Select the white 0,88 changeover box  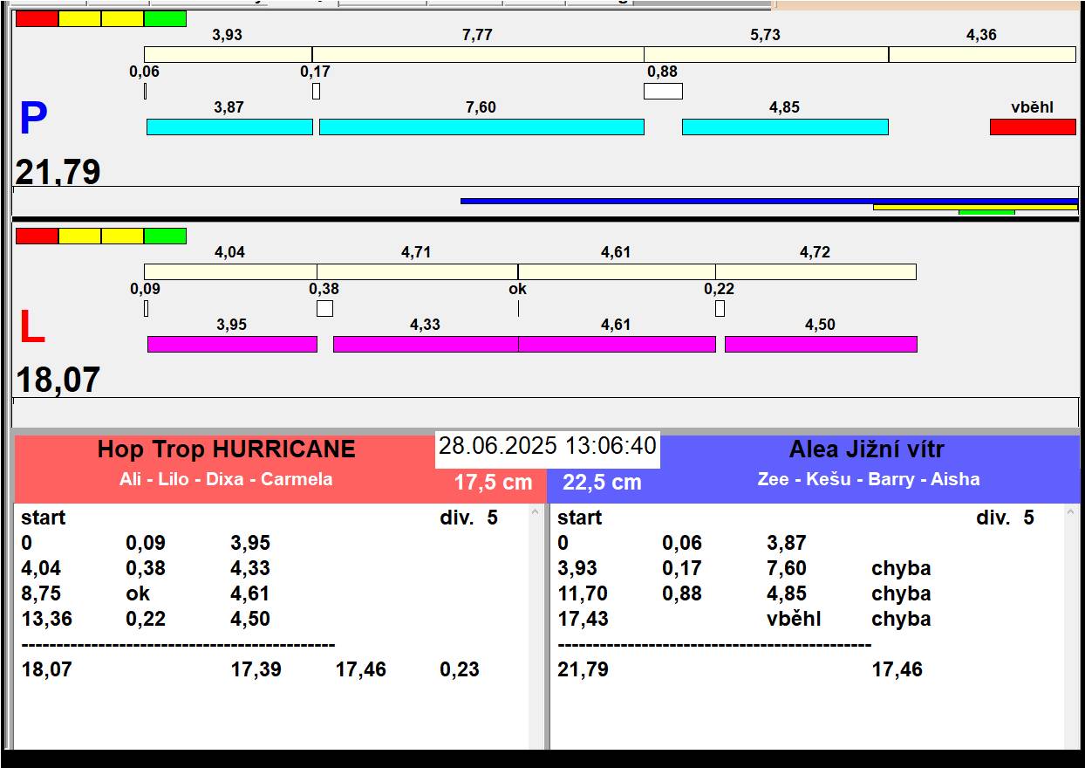coord(663,91)
